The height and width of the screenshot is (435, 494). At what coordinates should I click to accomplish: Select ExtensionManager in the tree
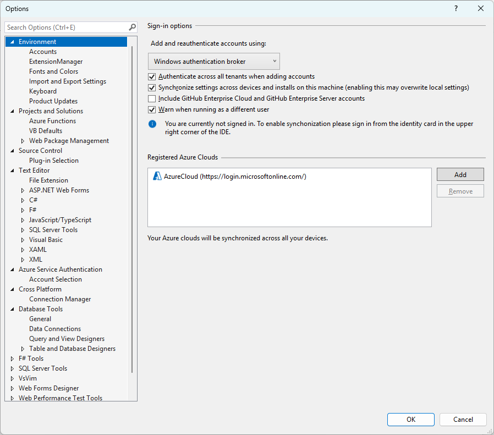56,62
